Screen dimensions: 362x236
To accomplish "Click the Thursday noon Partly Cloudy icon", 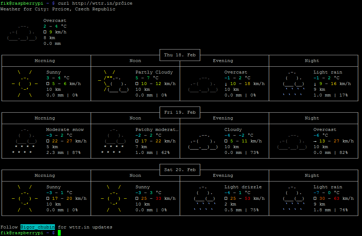I will (113, 81).
